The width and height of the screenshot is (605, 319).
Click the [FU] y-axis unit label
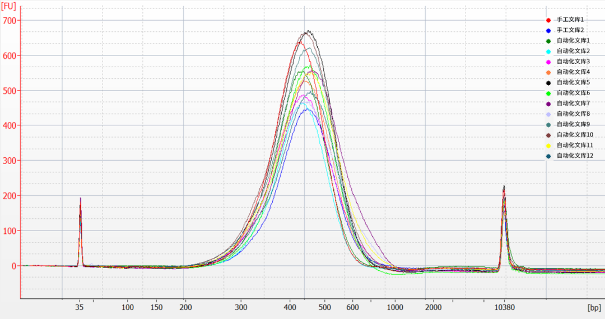click(x=8, y=6)
